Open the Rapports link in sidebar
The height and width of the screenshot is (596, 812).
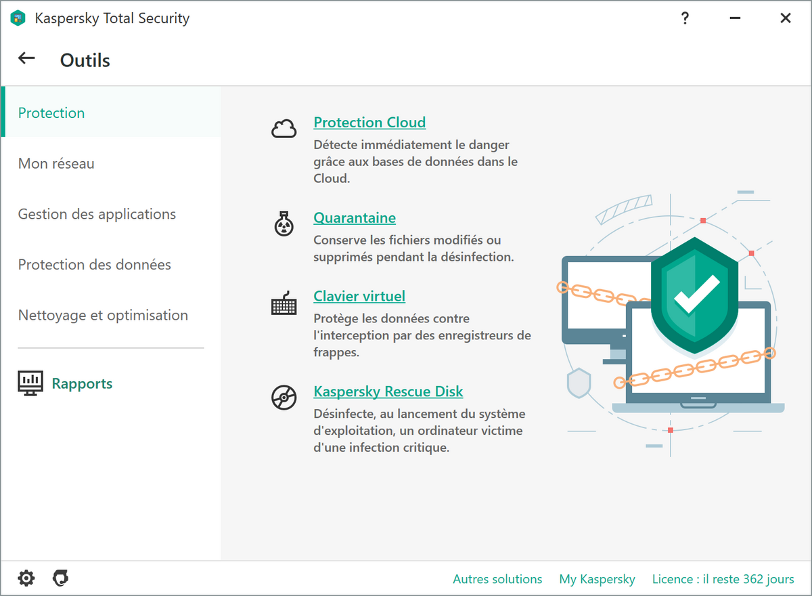pyautogui.click(x=82, y=383)
